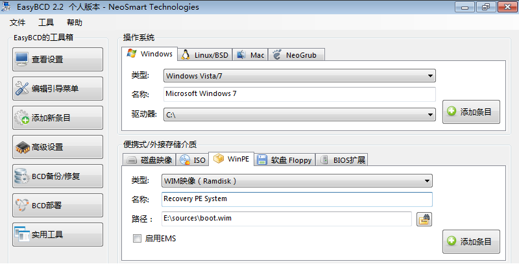Switch to the 软盘 Floppy tab
This screenshot has width=519, height=264.
coord(285,160)
